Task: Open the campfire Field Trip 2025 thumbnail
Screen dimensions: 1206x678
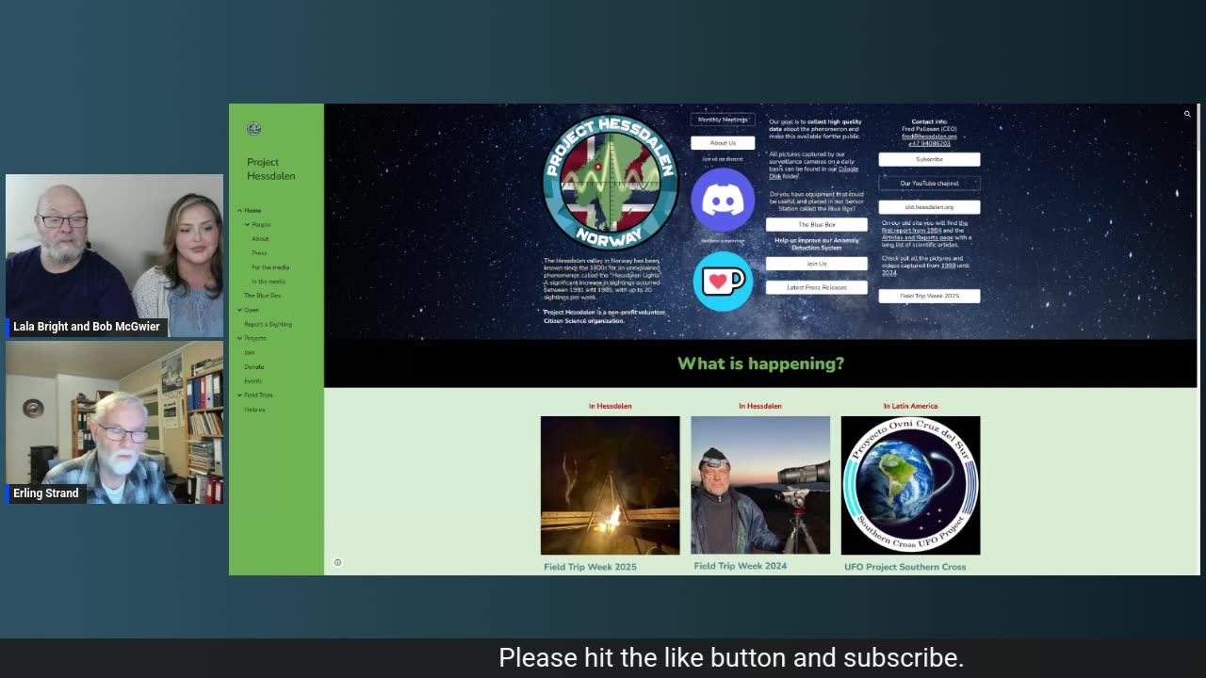Action: coord(610,485)
